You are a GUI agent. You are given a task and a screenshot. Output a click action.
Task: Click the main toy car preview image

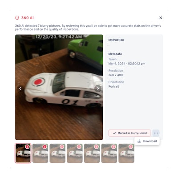point(59,87)
